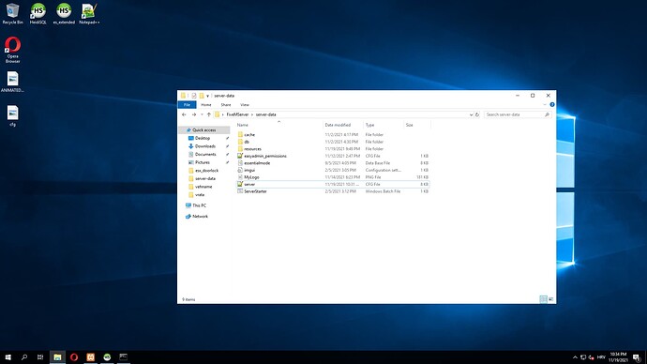Select the db folder
The height and width of the screenshot is (364, 647).
click(333, 142)
